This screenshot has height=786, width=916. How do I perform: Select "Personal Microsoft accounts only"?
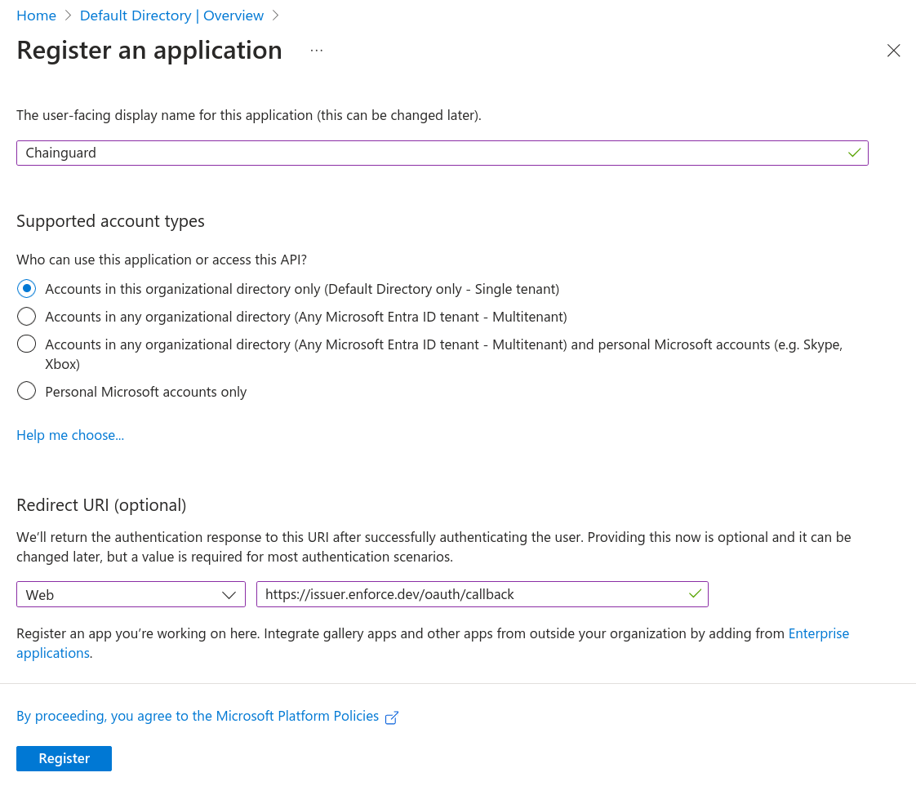point(26,391)
